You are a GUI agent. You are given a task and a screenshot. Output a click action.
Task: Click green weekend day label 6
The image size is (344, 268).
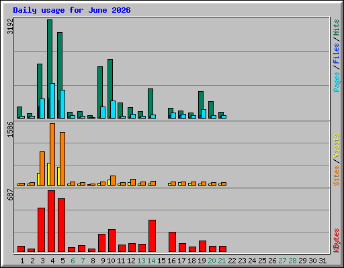point(73,261)
